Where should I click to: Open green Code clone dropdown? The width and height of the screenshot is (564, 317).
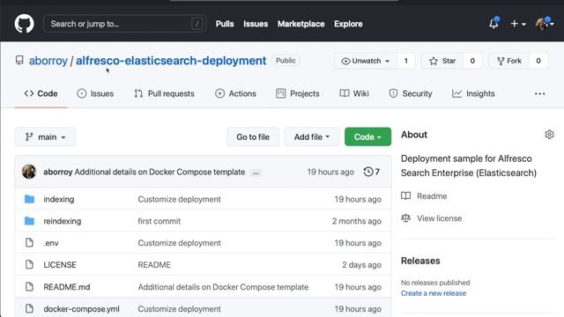pos(367,137)
